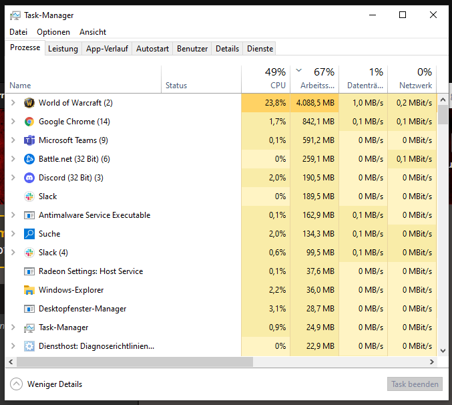
Task: Sort by the Datenträger column header
Action: pyautogui.click(x=363, y=80)
